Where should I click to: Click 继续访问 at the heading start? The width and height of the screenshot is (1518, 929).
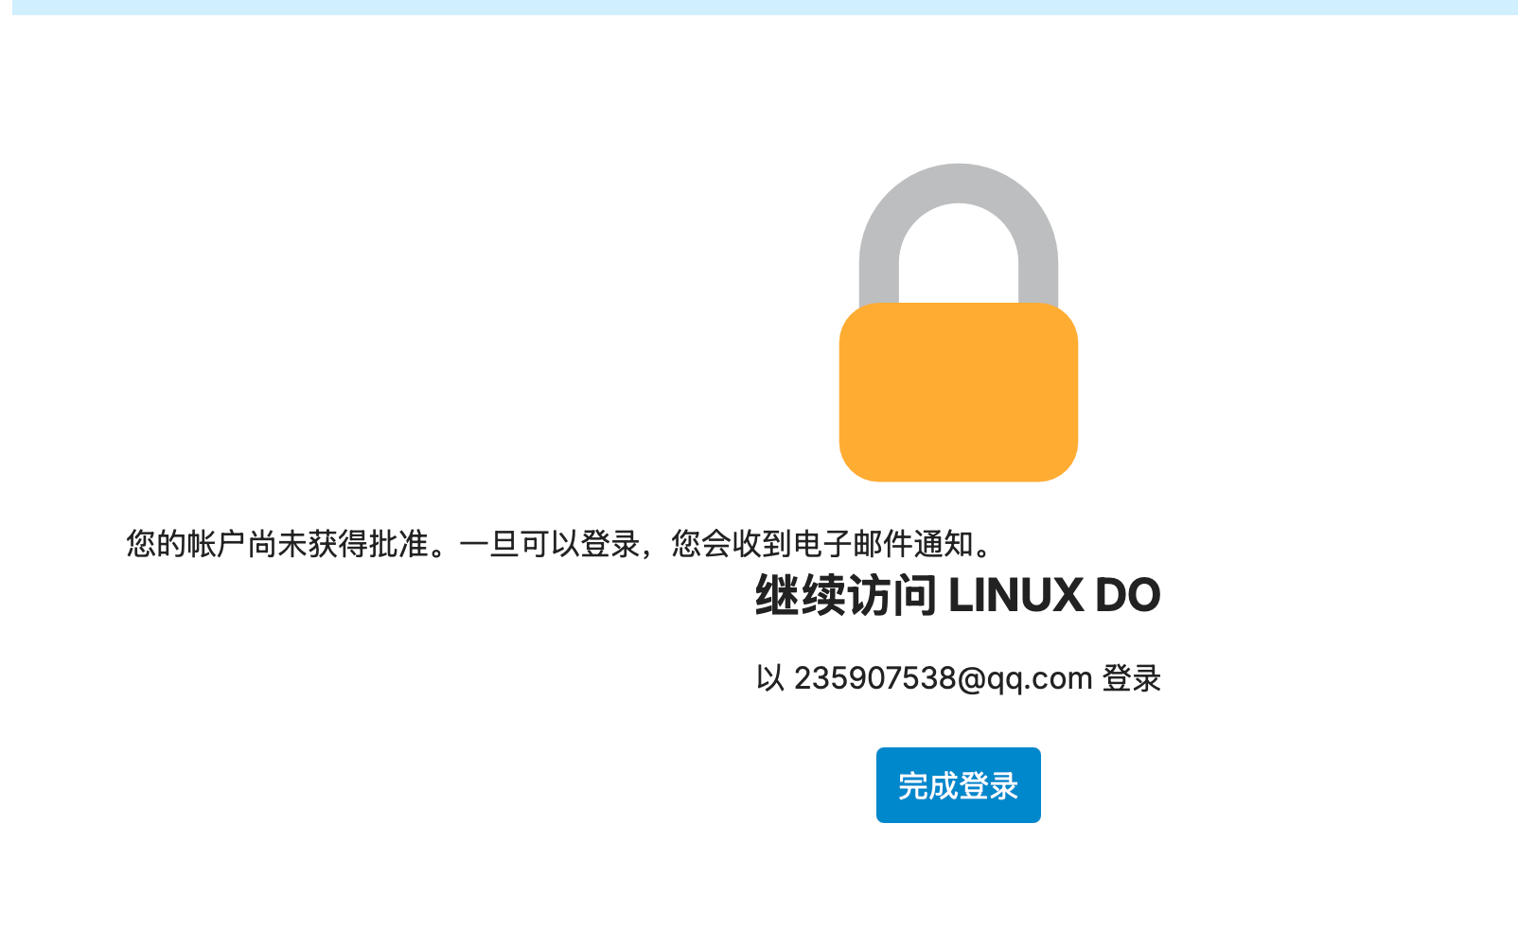pos(846,595)
